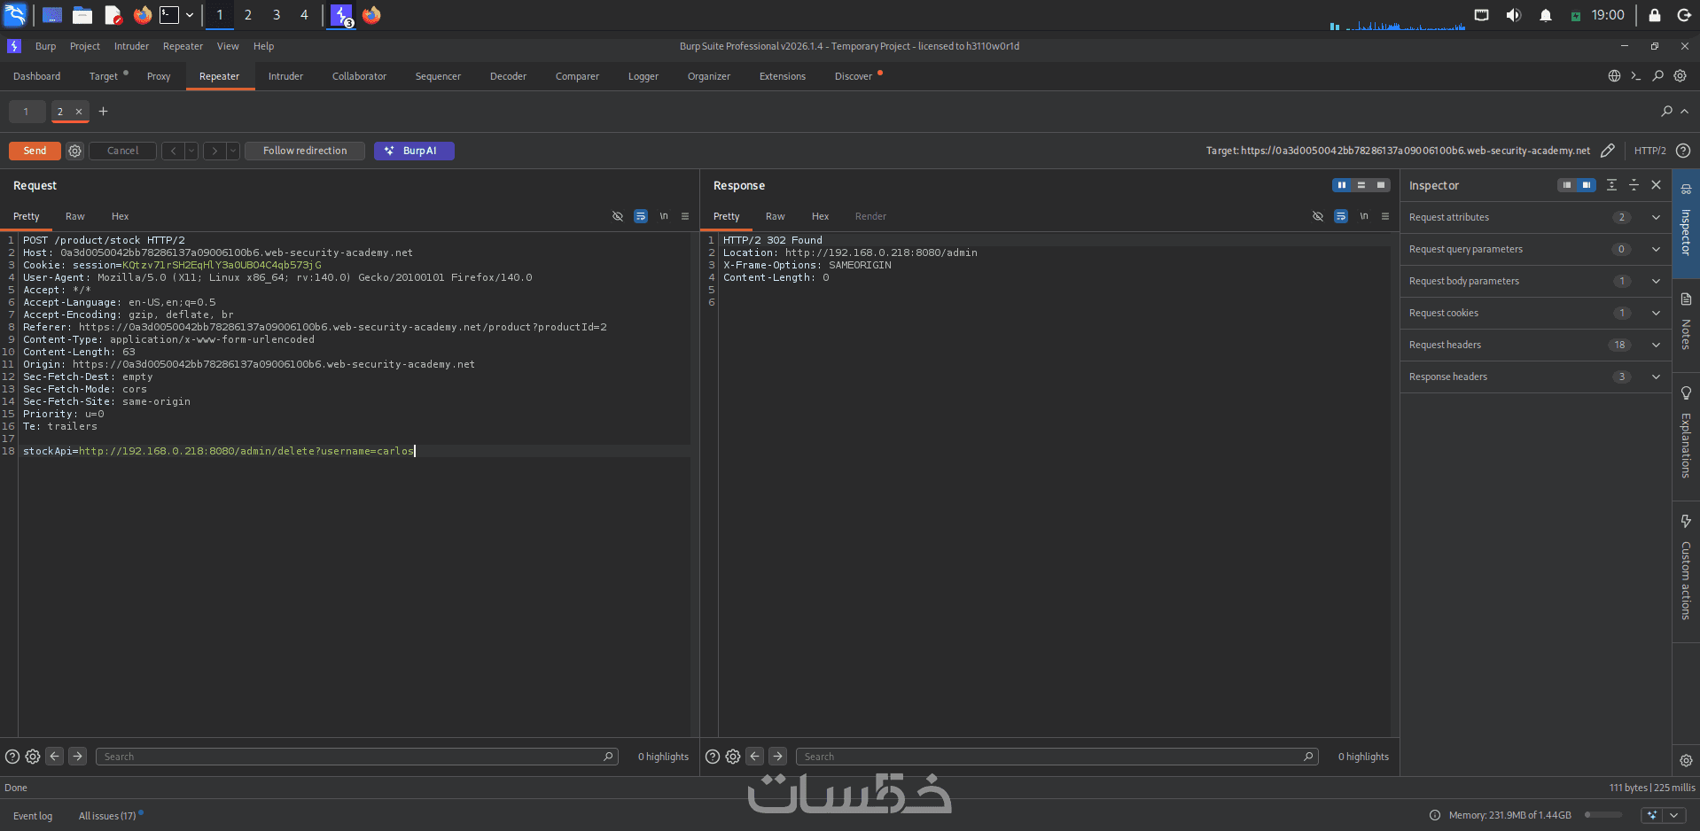Image resolution: width=1700 pixels, height=831 pixels.
Task: Open Burp settings gear in top toolbar
Action: [x=1680, y=76]
